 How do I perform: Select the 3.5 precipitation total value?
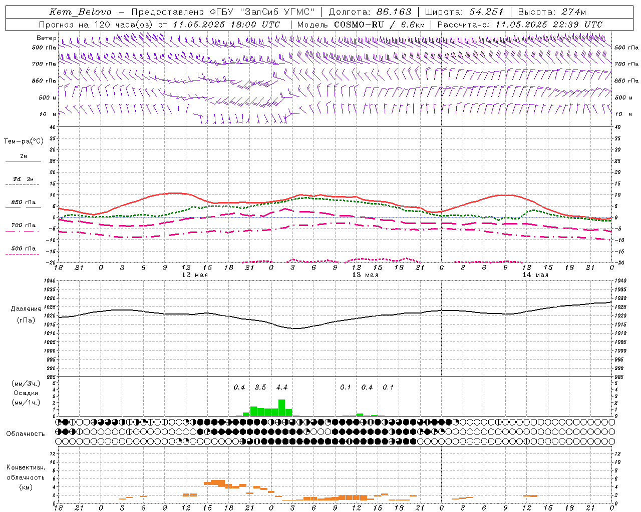[260, 387]
